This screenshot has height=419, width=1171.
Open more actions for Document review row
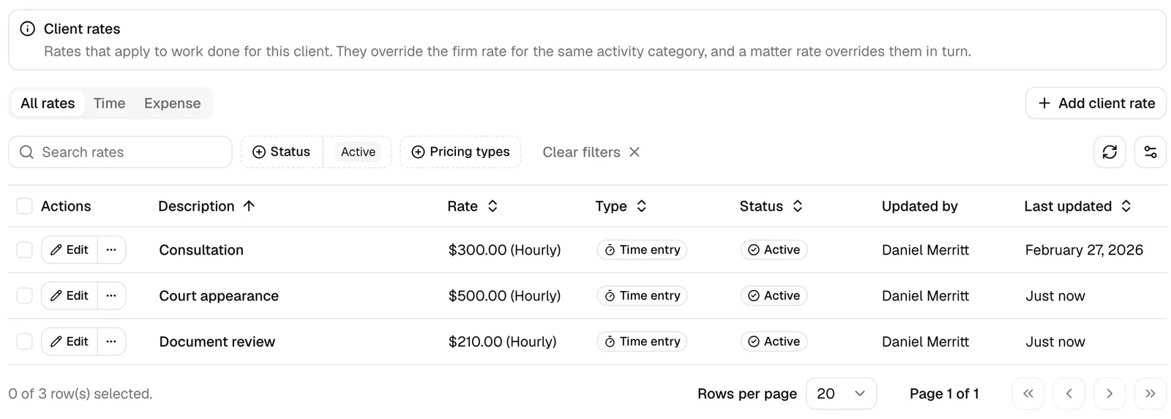tap(111, 341)
